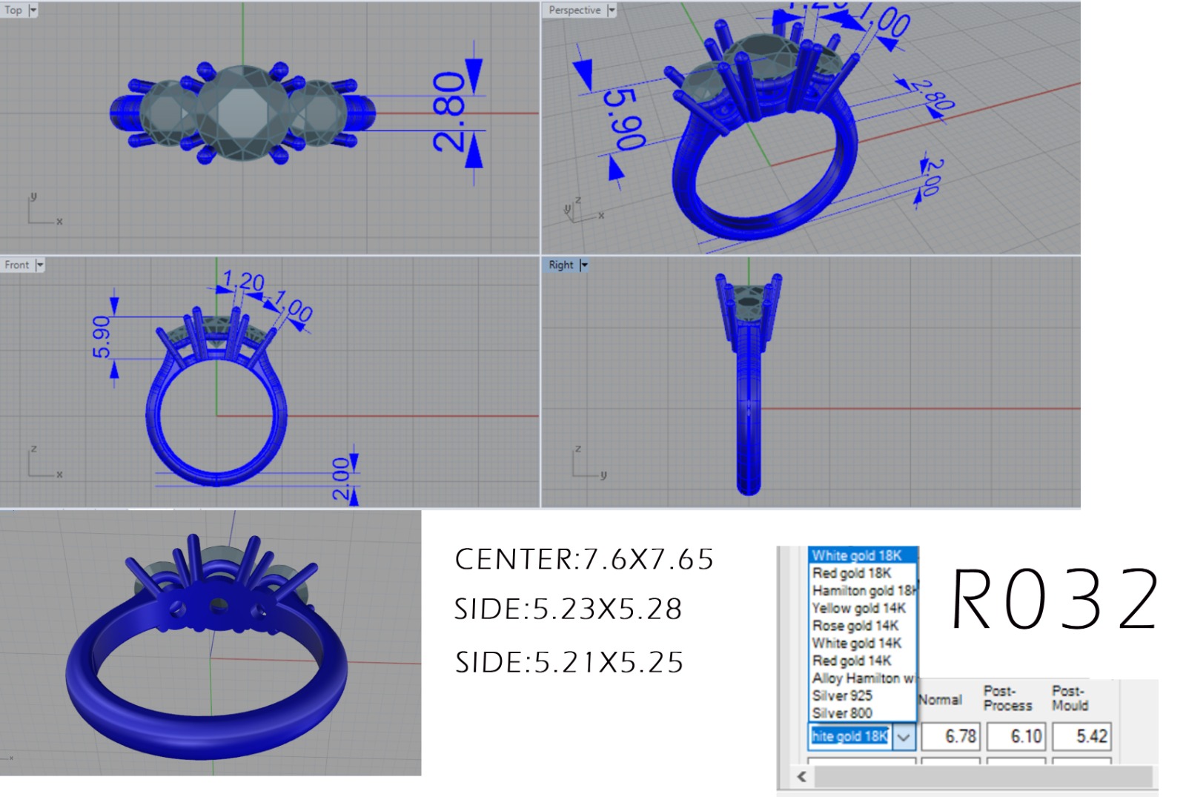Select Alloy Hamilton option in the list
This screenshot has width=1186, height=797.
click(863, 678)
